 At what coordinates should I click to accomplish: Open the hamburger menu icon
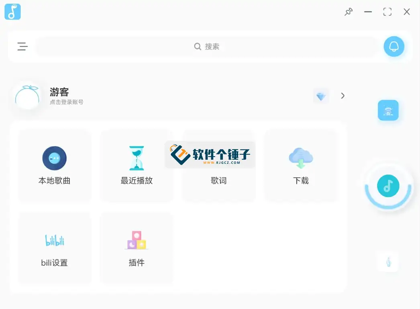pos(22,47)
